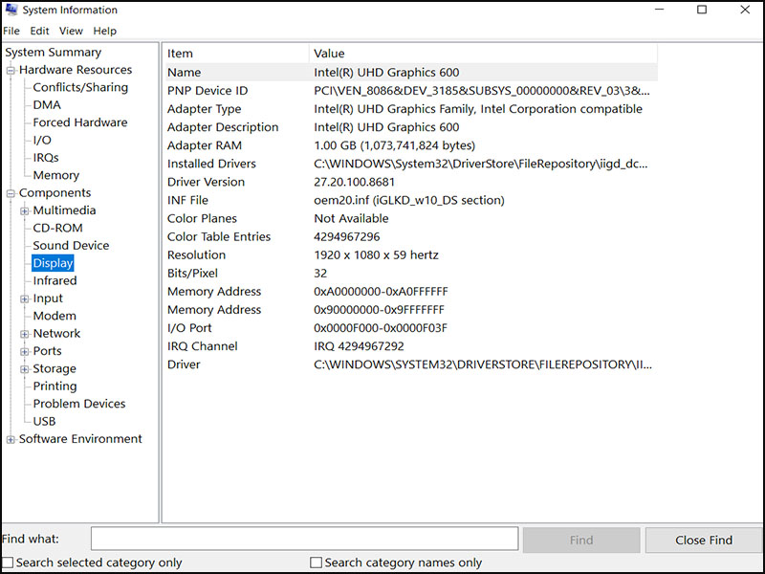Select the Adapter Type row
Image resolution: width=765 pixels, height=574 pixels.
coord(411,109)
